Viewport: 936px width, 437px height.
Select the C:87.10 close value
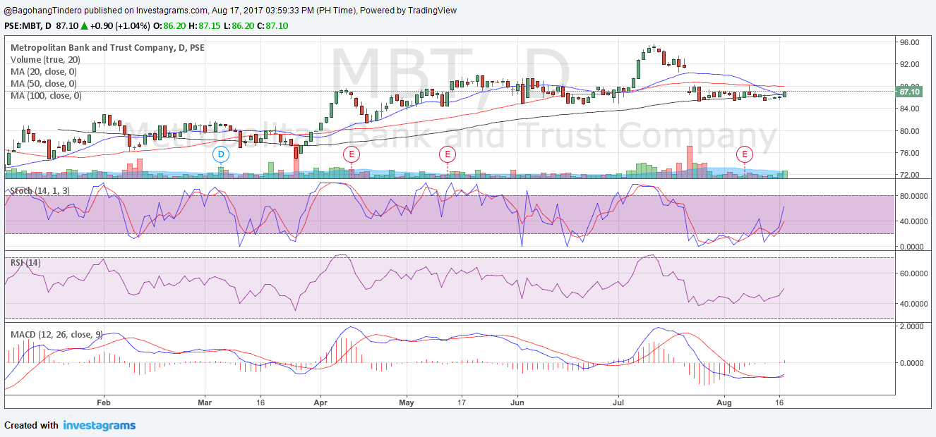click(x=272, y=25)
